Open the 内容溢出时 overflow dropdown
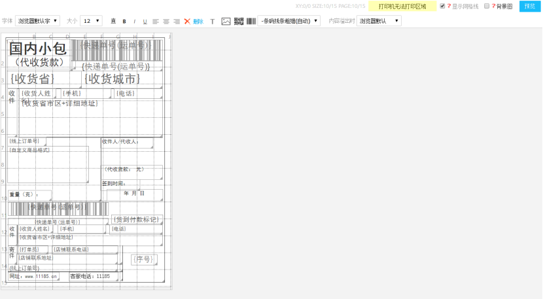This screenshot has height=299, width=543. click(x=378, y=21)
